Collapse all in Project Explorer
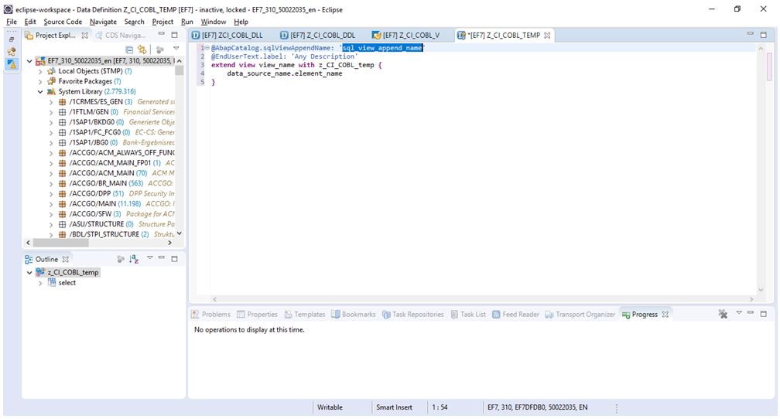The height and width of the screenshot is (419, 780). 129,49
